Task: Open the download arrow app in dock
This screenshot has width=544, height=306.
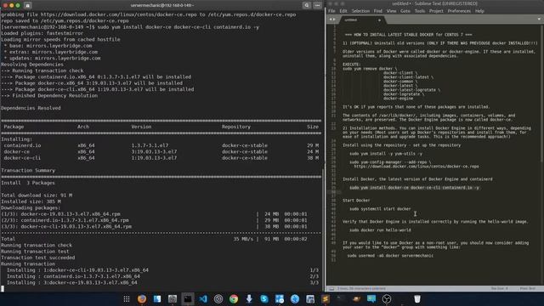Action: pos(249,299)
